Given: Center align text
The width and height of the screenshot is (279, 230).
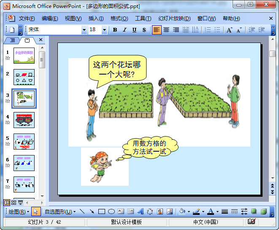Looking at the screenshot, I should point(166,30).
